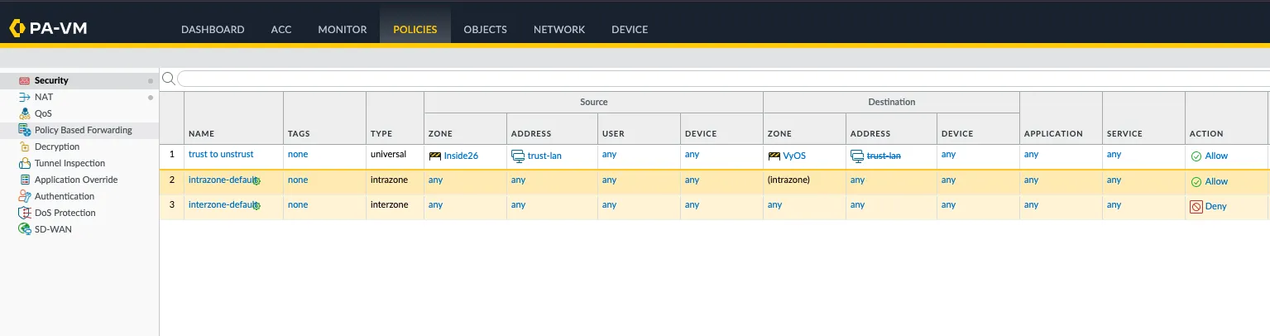The image size is (1270, 336).
Task: Click '(intrazone)' destination zone cell
Action: click(x=788, y=180)
